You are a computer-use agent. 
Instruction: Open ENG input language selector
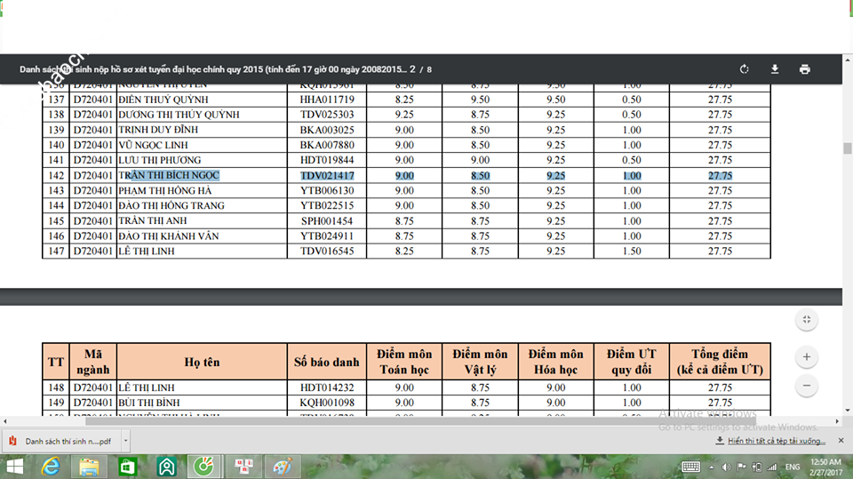792,467
